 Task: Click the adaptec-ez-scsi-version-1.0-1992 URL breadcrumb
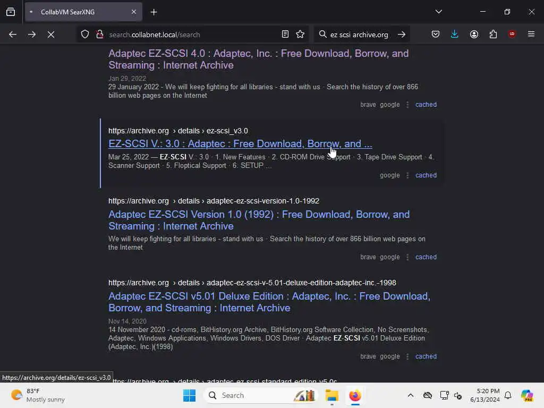[214, 201]
